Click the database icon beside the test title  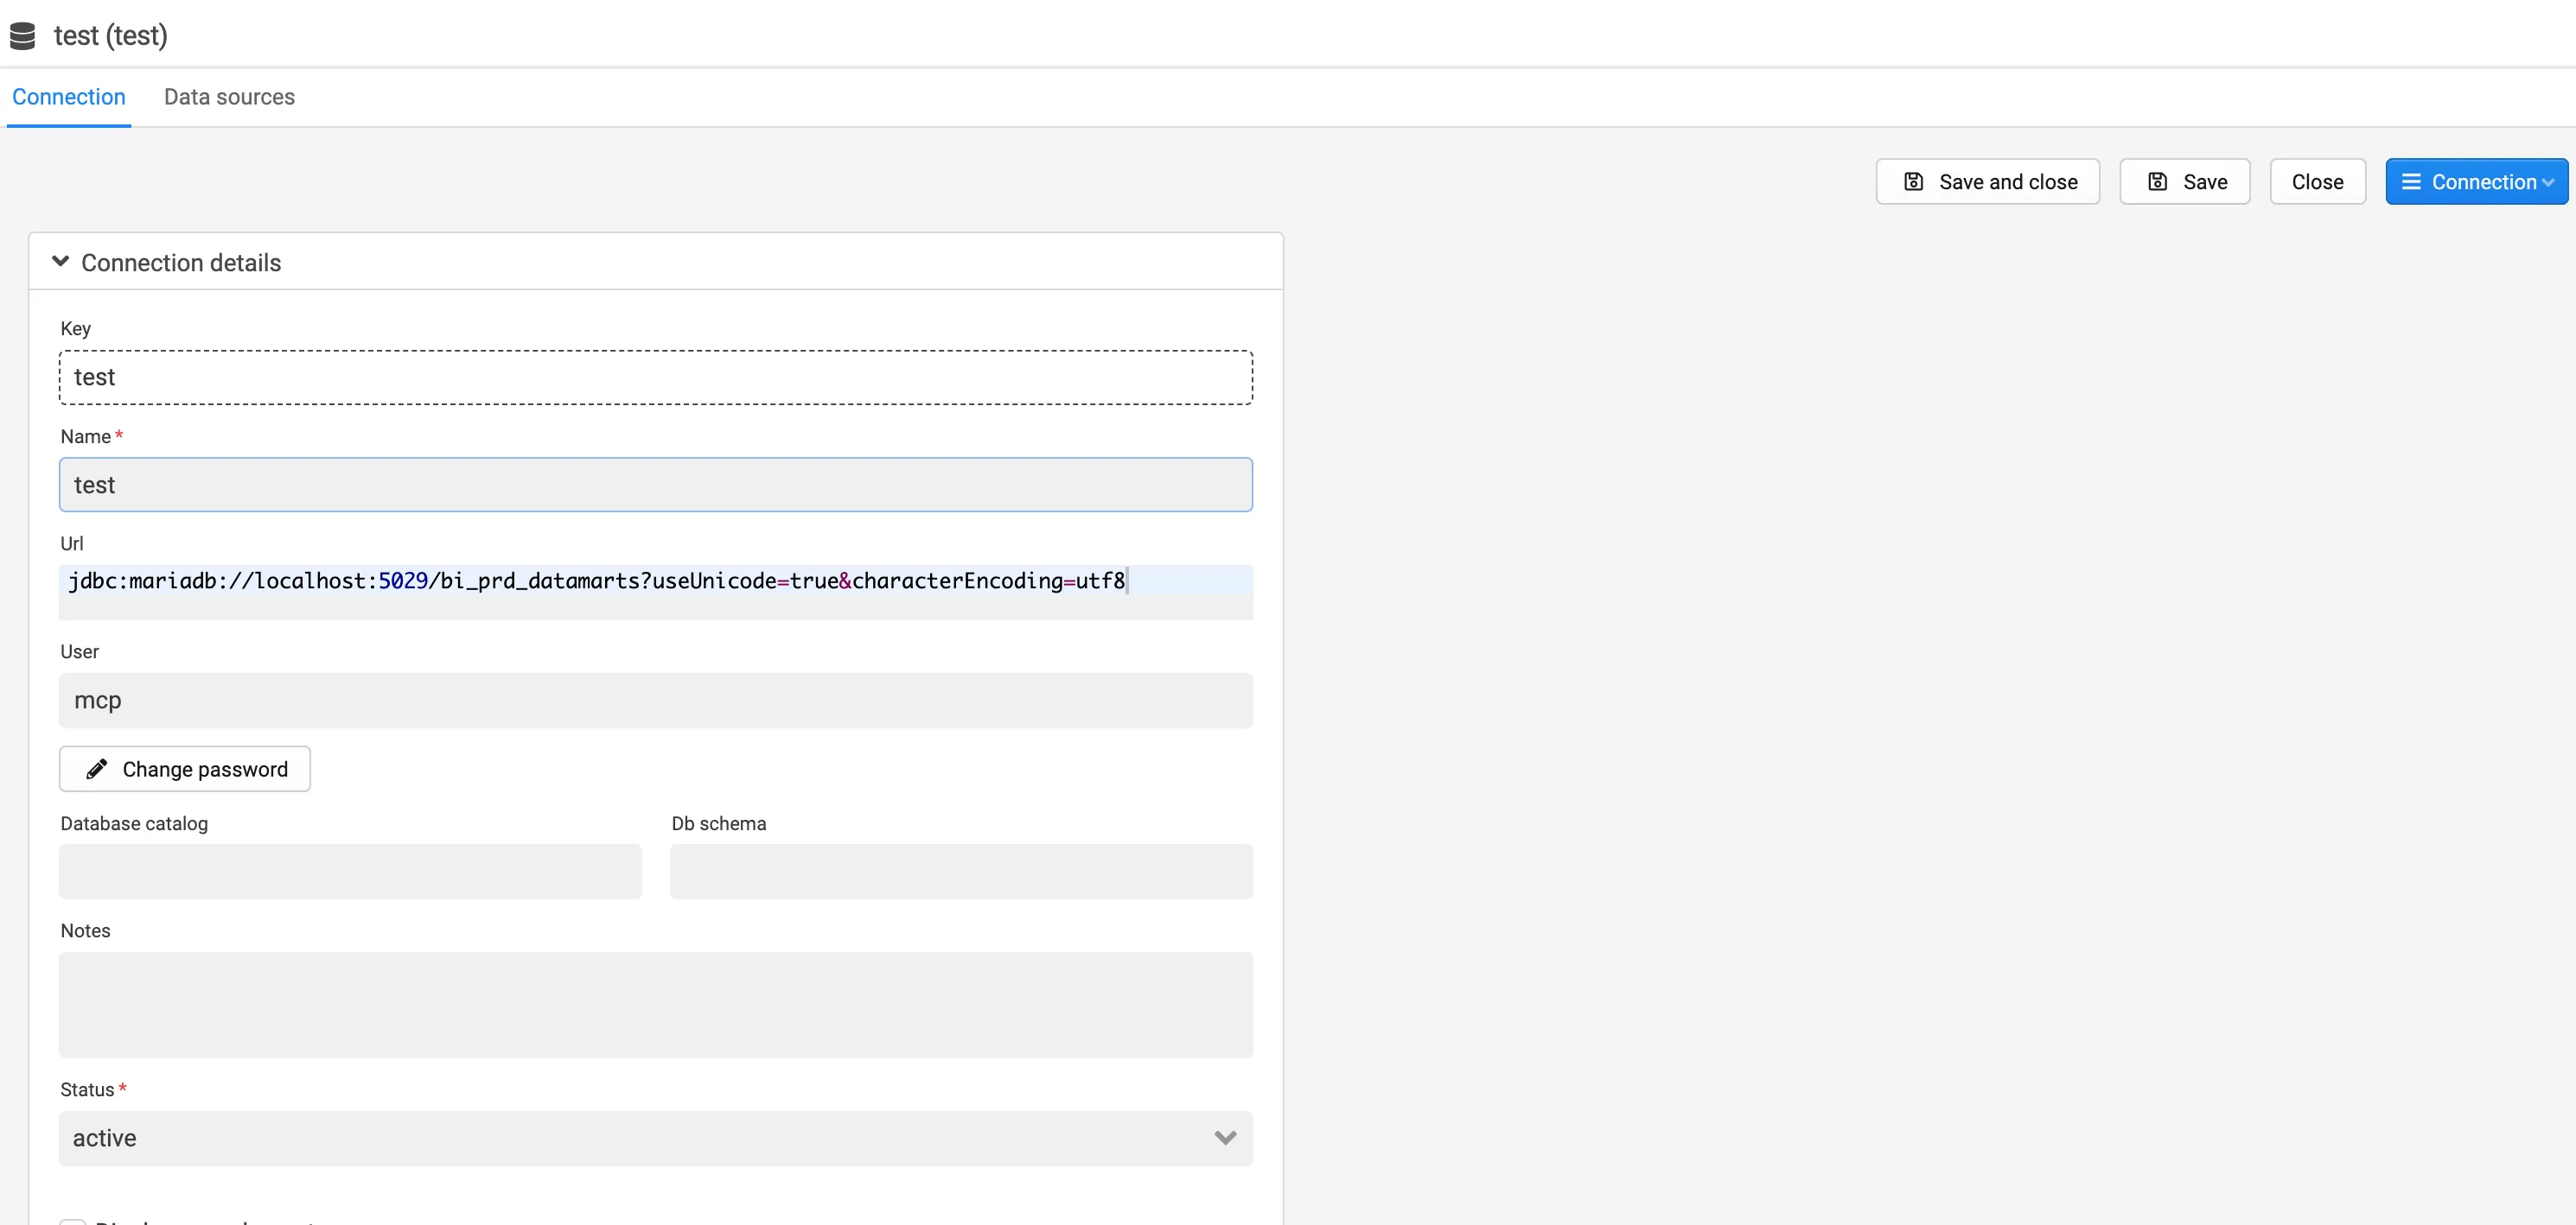pos(22,36)
